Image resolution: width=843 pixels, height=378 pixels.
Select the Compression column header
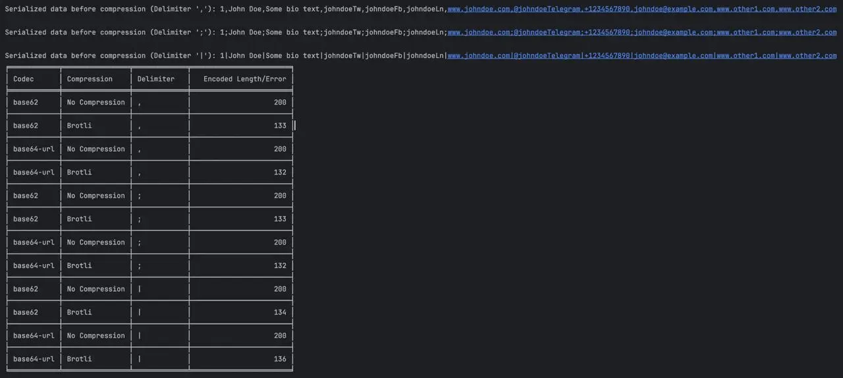(90, 79)
